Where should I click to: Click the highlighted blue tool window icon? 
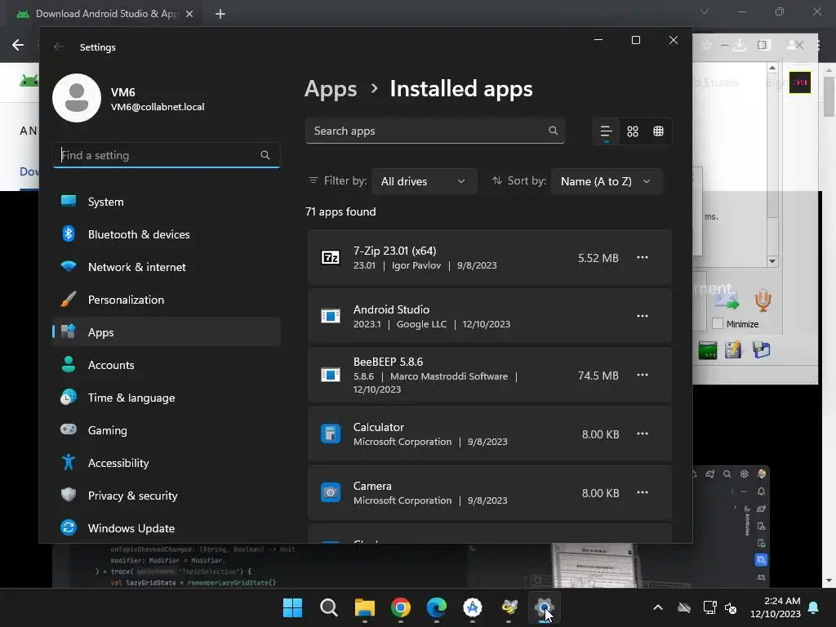coord(761,560)
